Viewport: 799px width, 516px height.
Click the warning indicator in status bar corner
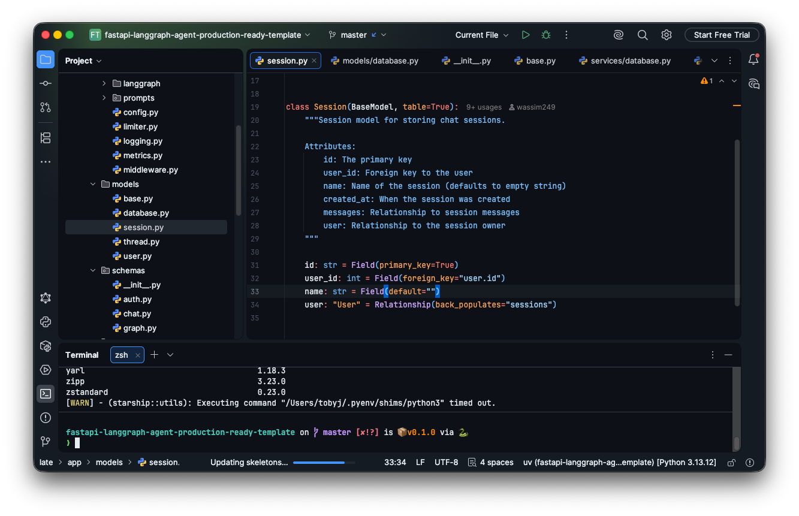coord(749,463)
